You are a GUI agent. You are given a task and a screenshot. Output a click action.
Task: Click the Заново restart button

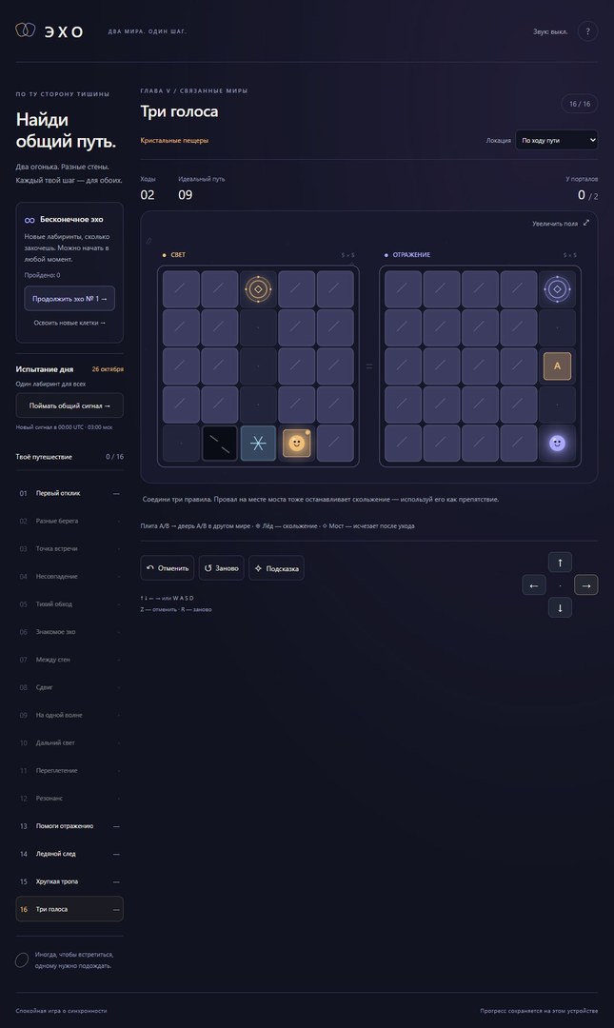coord(221,567)
